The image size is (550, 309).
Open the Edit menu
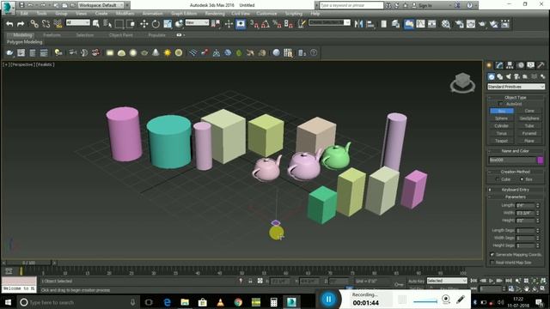(24, 14)
